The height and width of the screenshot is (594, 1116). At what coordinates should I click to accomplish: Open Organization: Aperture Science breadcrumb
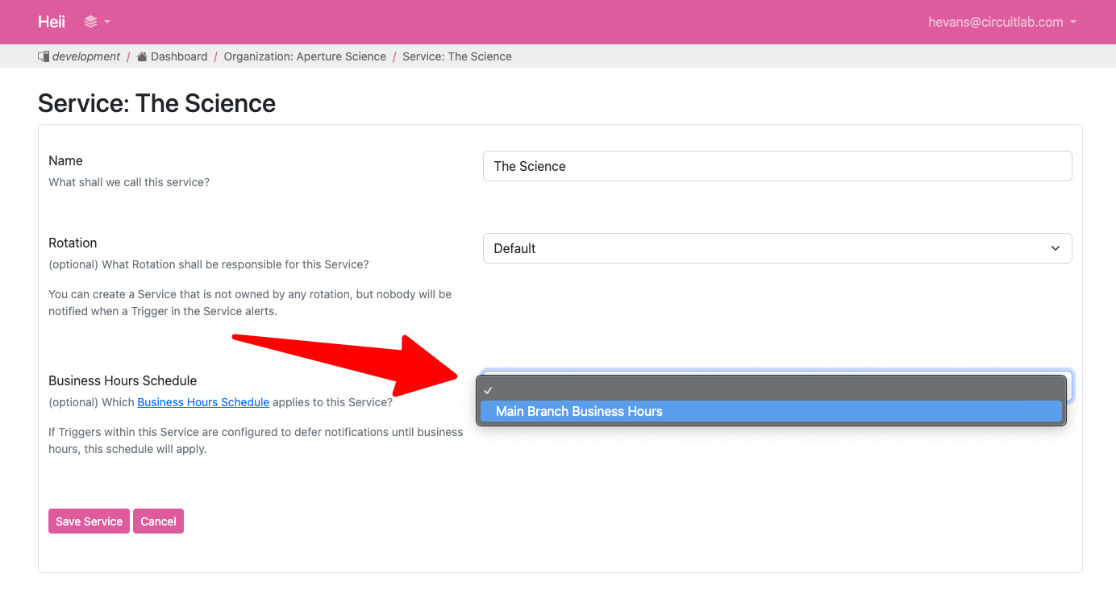click(x=305, y=56)
